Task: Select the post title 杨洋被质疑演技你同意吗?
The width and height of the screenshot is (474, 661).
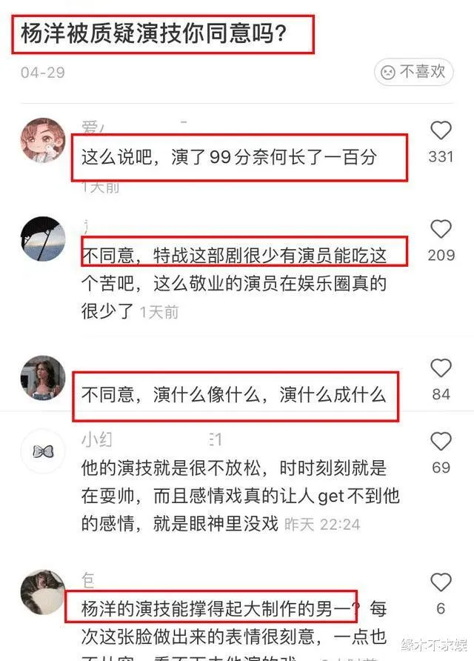Action: (x=154, y=33)
